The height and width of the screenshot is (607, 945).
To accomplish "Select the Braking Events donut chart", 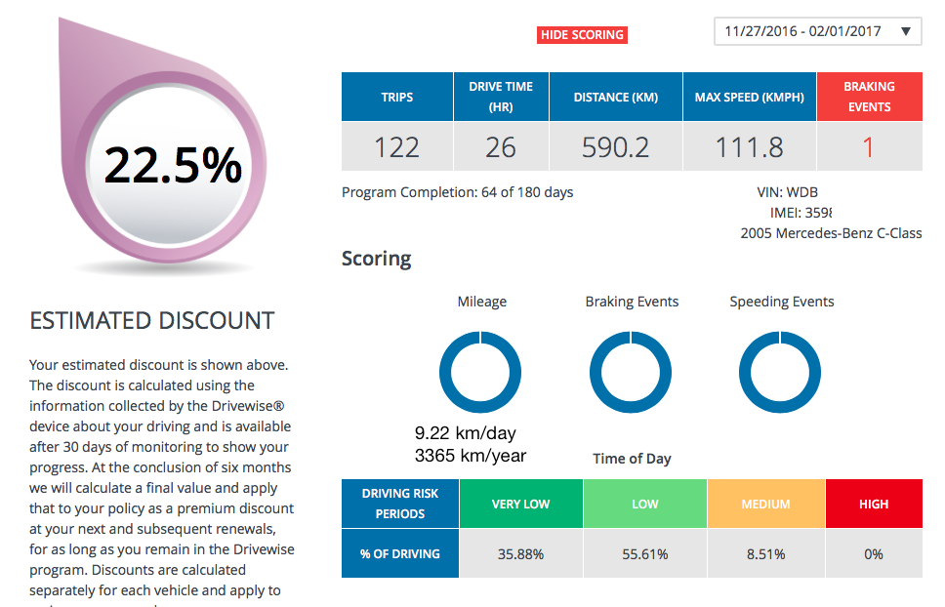I will [630, 372].
